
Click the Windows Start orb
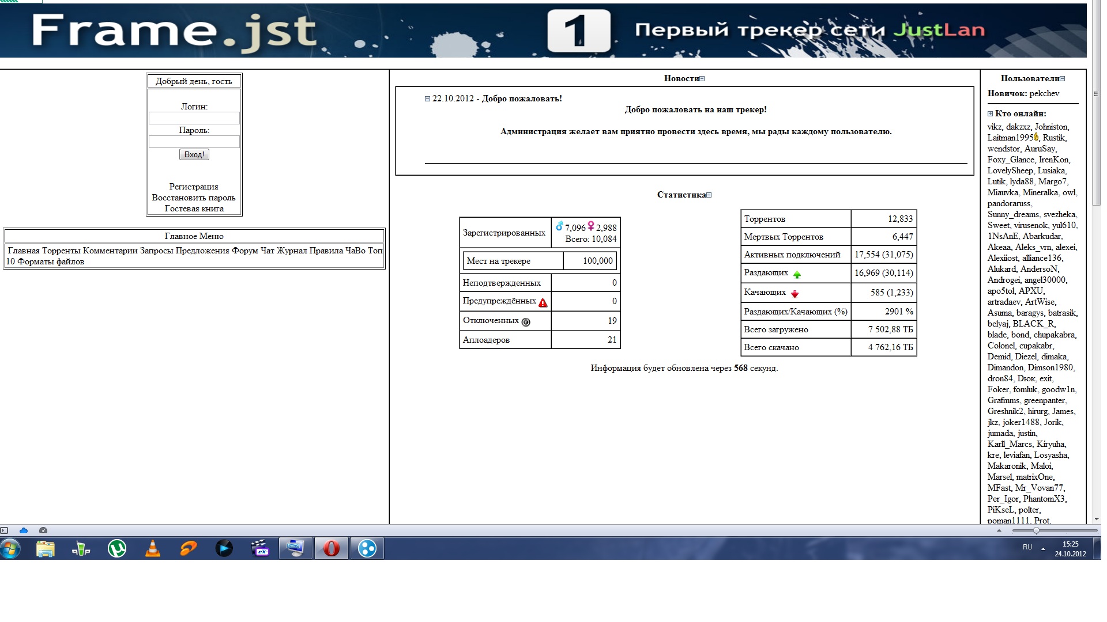coord(11,548)
